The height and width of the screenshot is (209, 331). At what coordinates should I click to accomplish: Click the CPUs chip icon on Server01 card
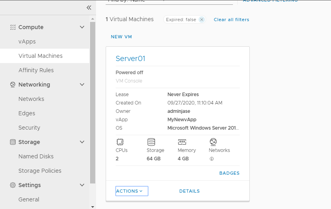120,142
